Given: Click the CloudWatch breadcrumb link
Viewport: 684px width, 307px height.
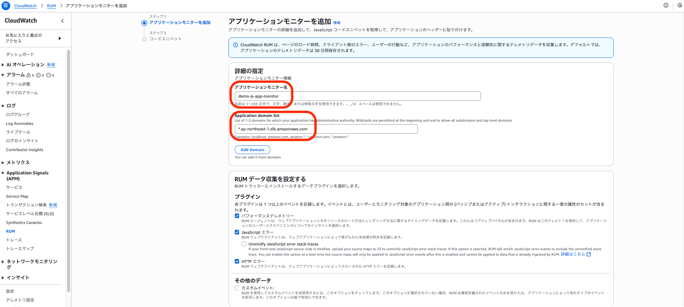Looking at the screenshot, I should [26, 6].
